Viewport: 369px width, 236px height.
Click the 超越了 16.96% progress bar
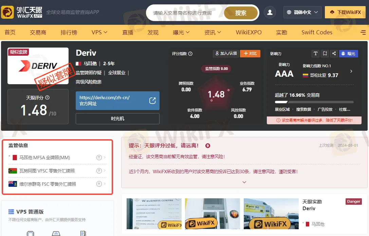[314, 102]
